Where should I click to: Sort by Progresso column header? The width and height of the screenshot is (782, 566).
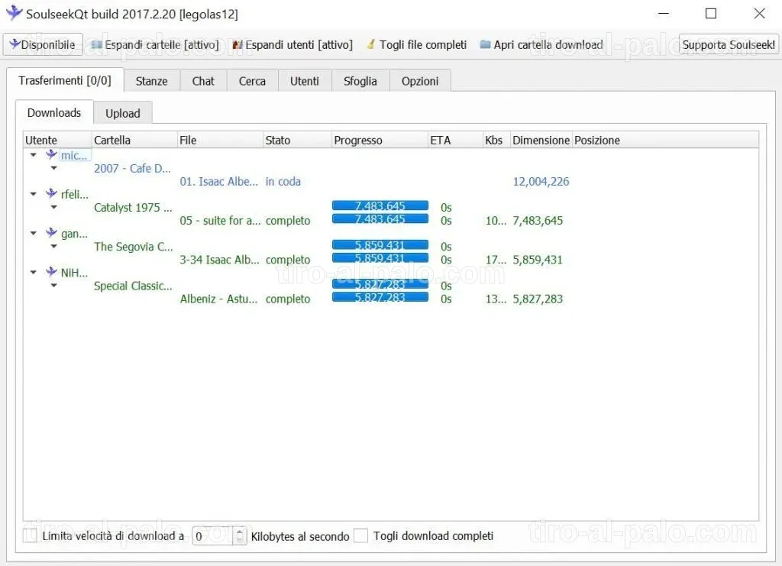[380, 140]
